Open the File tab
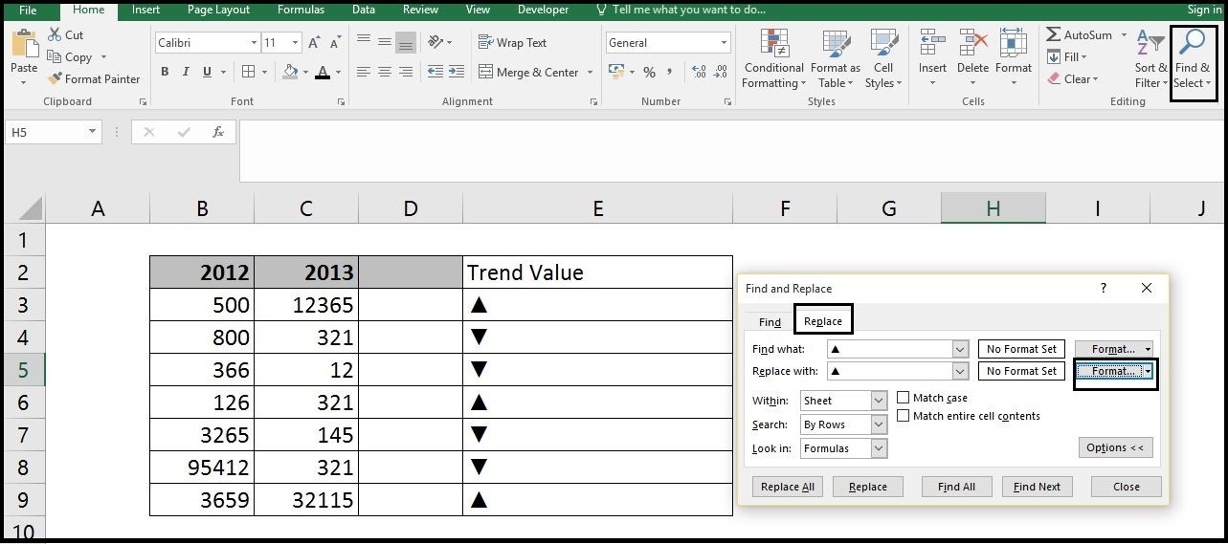 (28, 10)
